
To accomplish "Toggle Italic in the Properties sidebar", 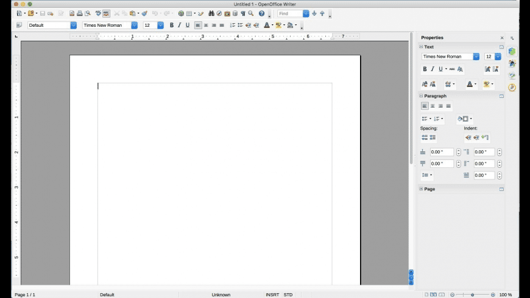I will click(x=433, y=69).
